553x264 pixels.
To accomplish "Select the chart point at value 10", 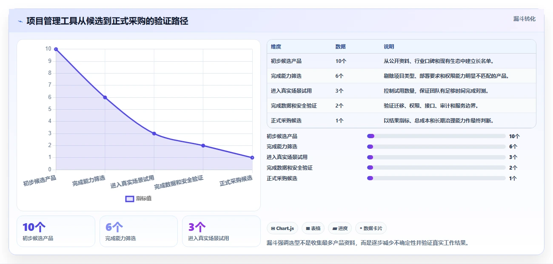I will 56,49.
